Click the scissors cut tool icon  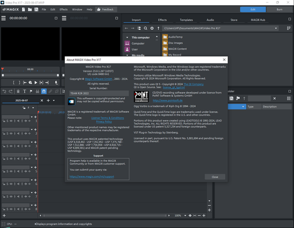pos(37,91)
